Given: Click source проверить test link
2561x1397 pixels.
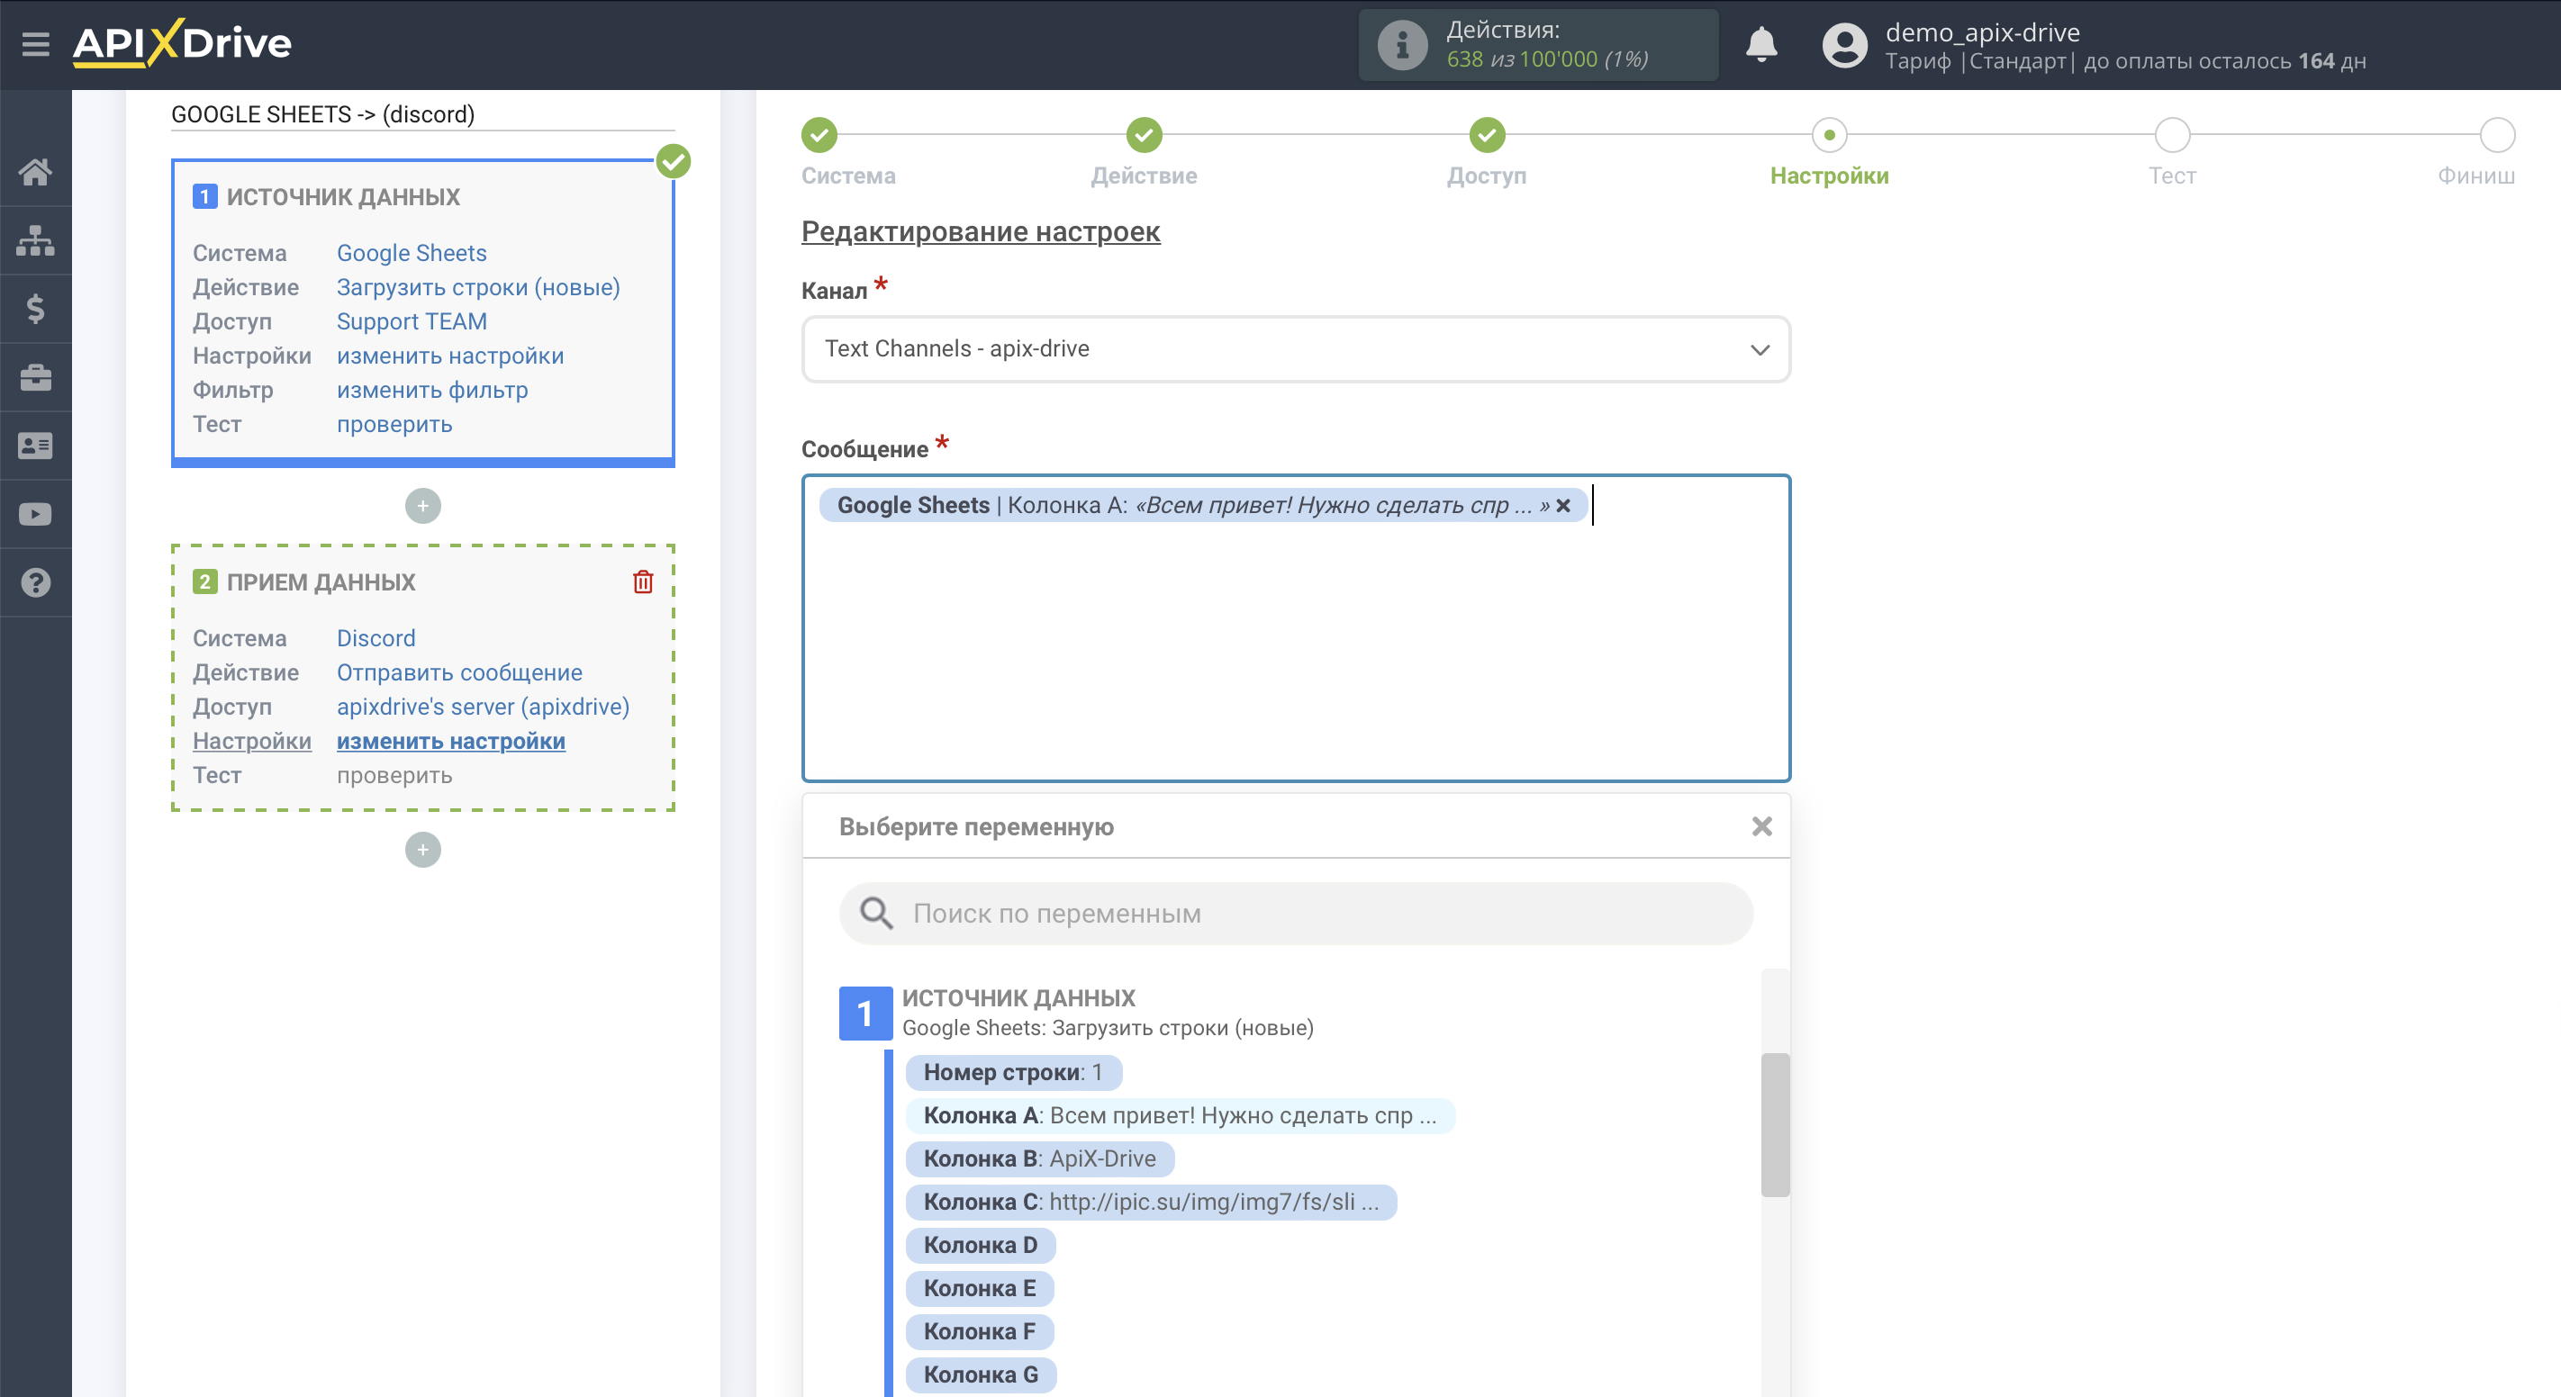Looking at the screenshot, I should (x=394, y=424).
